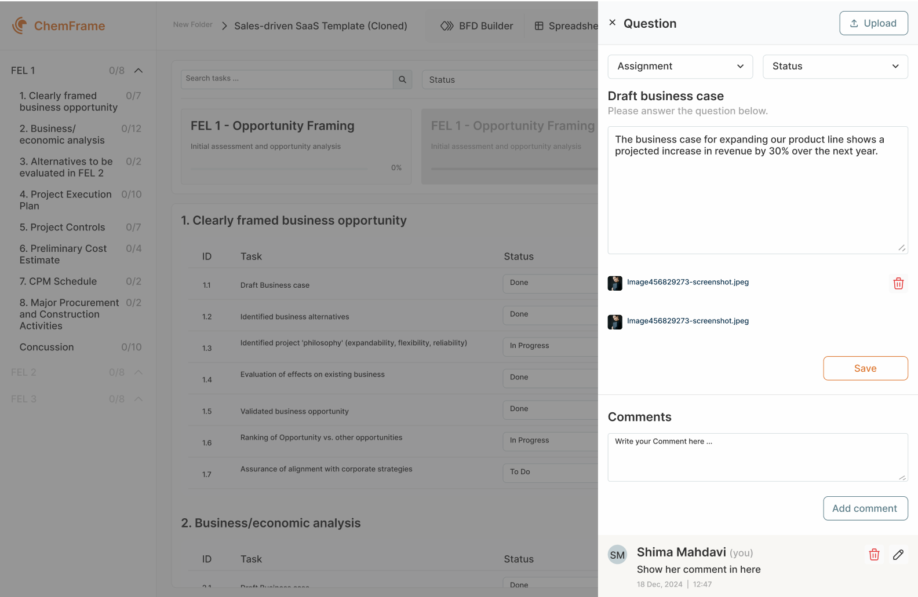918x597 pixels.
Task: Click the FEL 3 sidebar header
Action: pyautogui.click(x=78, y=399)
